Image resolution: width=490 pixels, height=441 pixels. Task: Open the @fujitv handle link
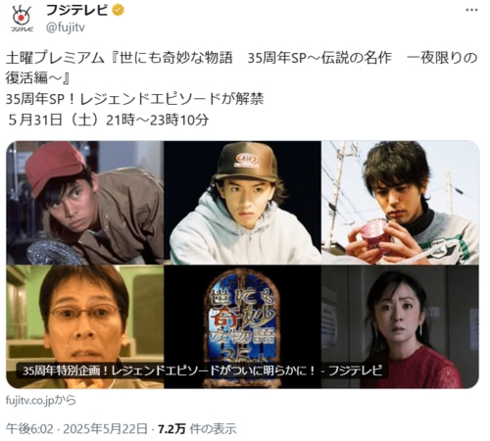coord(66,27)
